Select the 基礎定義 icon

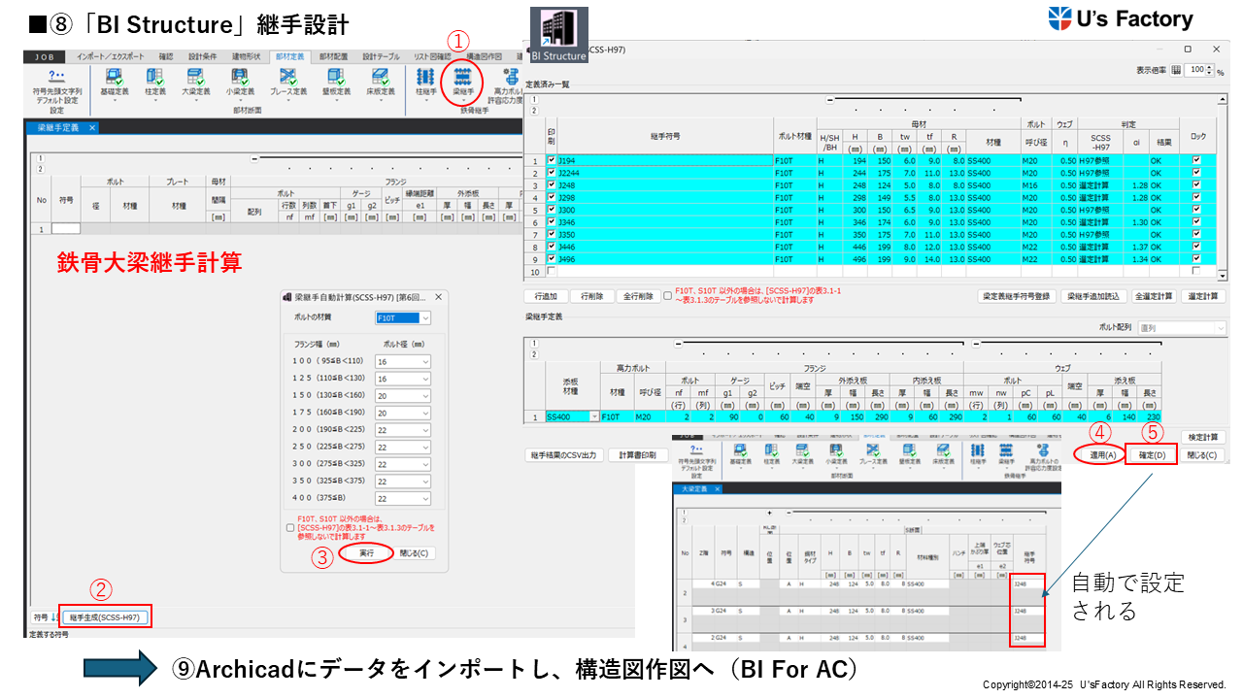(113, 80)
